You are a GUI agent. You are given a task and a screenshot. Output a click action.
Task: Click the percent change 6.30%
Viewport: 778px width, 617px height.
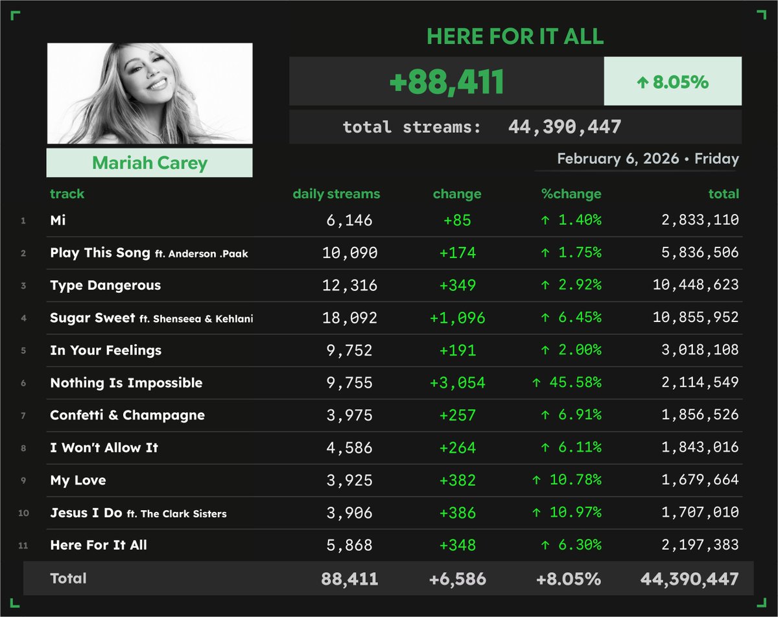[x=571, y=544]
